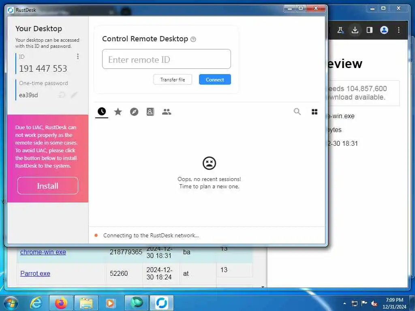Switch to the Favorites star tab
The width and height of the screenshot is (415, 311).
118,112
